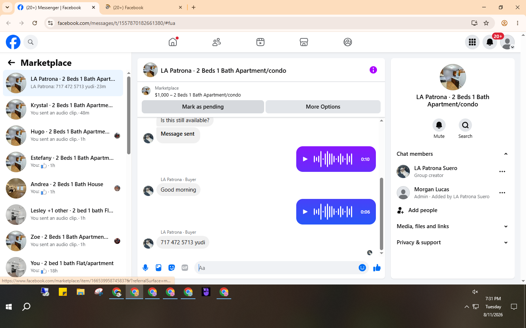Open the Krystal conversation

click(x=63, y=109)
